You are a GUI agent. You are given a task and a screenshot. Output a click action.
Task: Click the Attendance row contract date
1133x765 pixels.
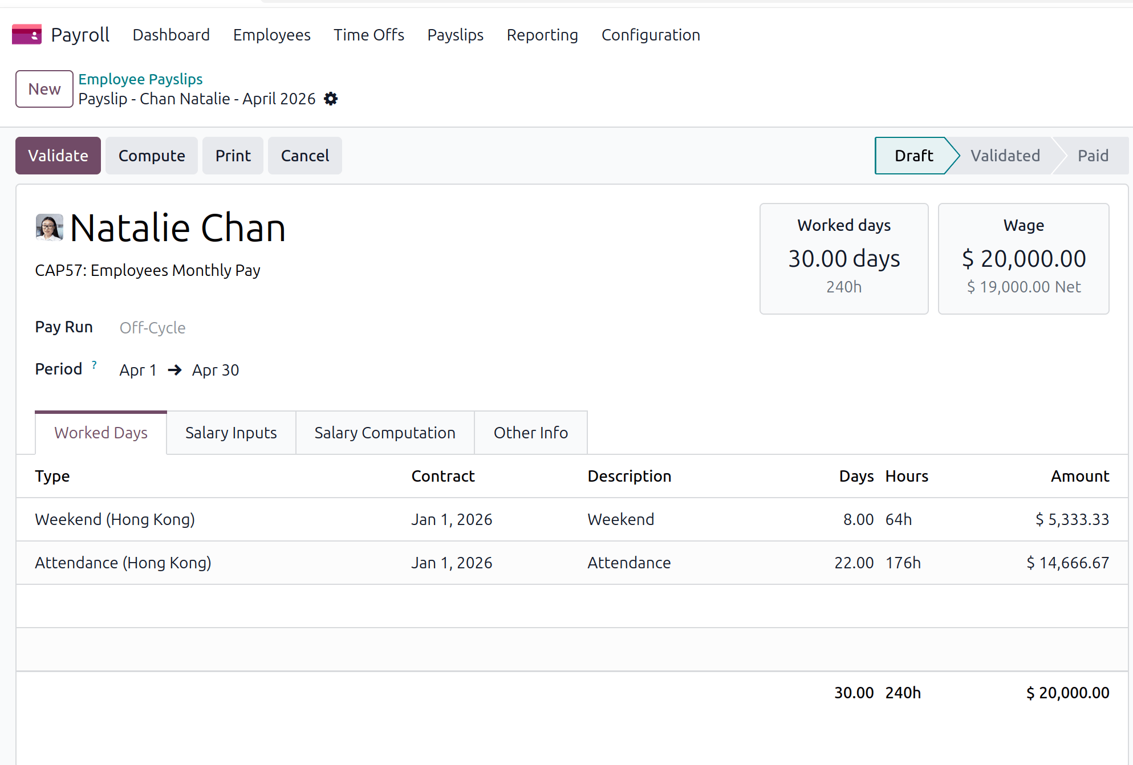(452, 563)
